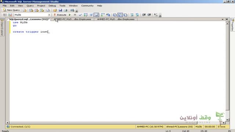This screenshot has height=132, width=235.
Task: Click the New Query button
Action: coord(11,10)
